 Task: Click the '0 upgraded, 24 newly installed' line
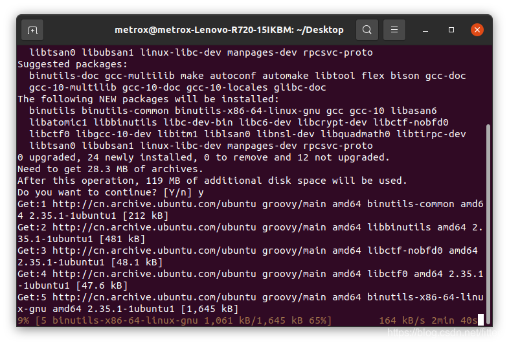[x=203, y=157]
